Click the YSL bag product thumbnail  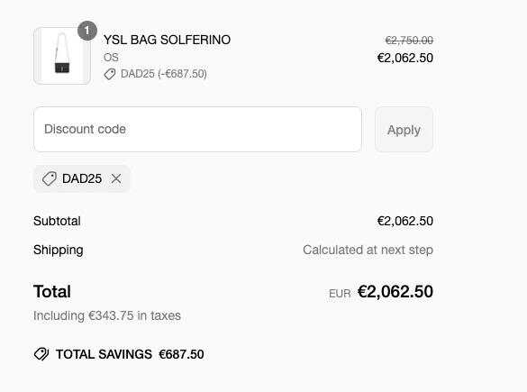click(x=62, y=56)
